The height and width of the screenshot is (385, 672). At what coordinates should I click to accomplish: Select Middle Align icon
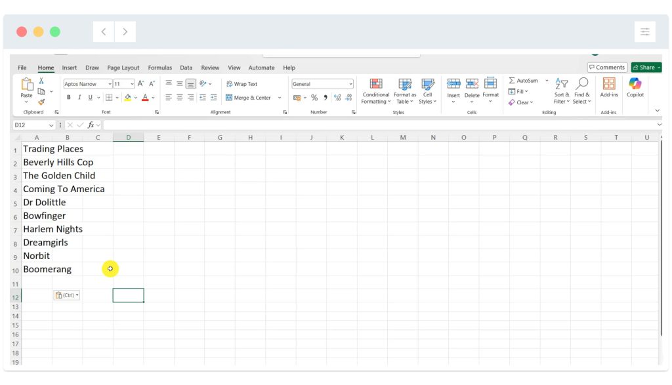click(x=180, y=83)
